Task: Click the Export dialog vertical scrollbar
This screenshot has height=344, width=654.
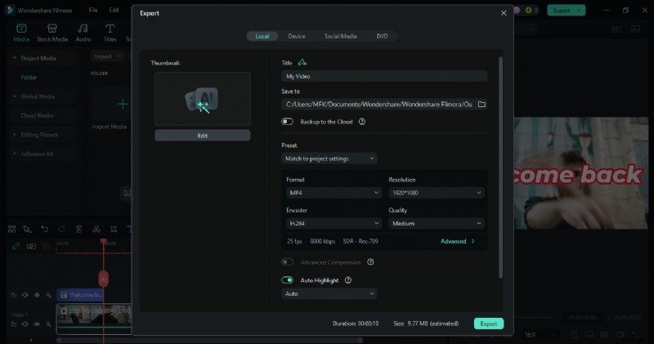Action: point(500,163)
